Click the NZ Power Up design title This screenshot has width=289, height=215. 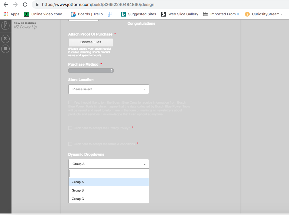point(25,27)
